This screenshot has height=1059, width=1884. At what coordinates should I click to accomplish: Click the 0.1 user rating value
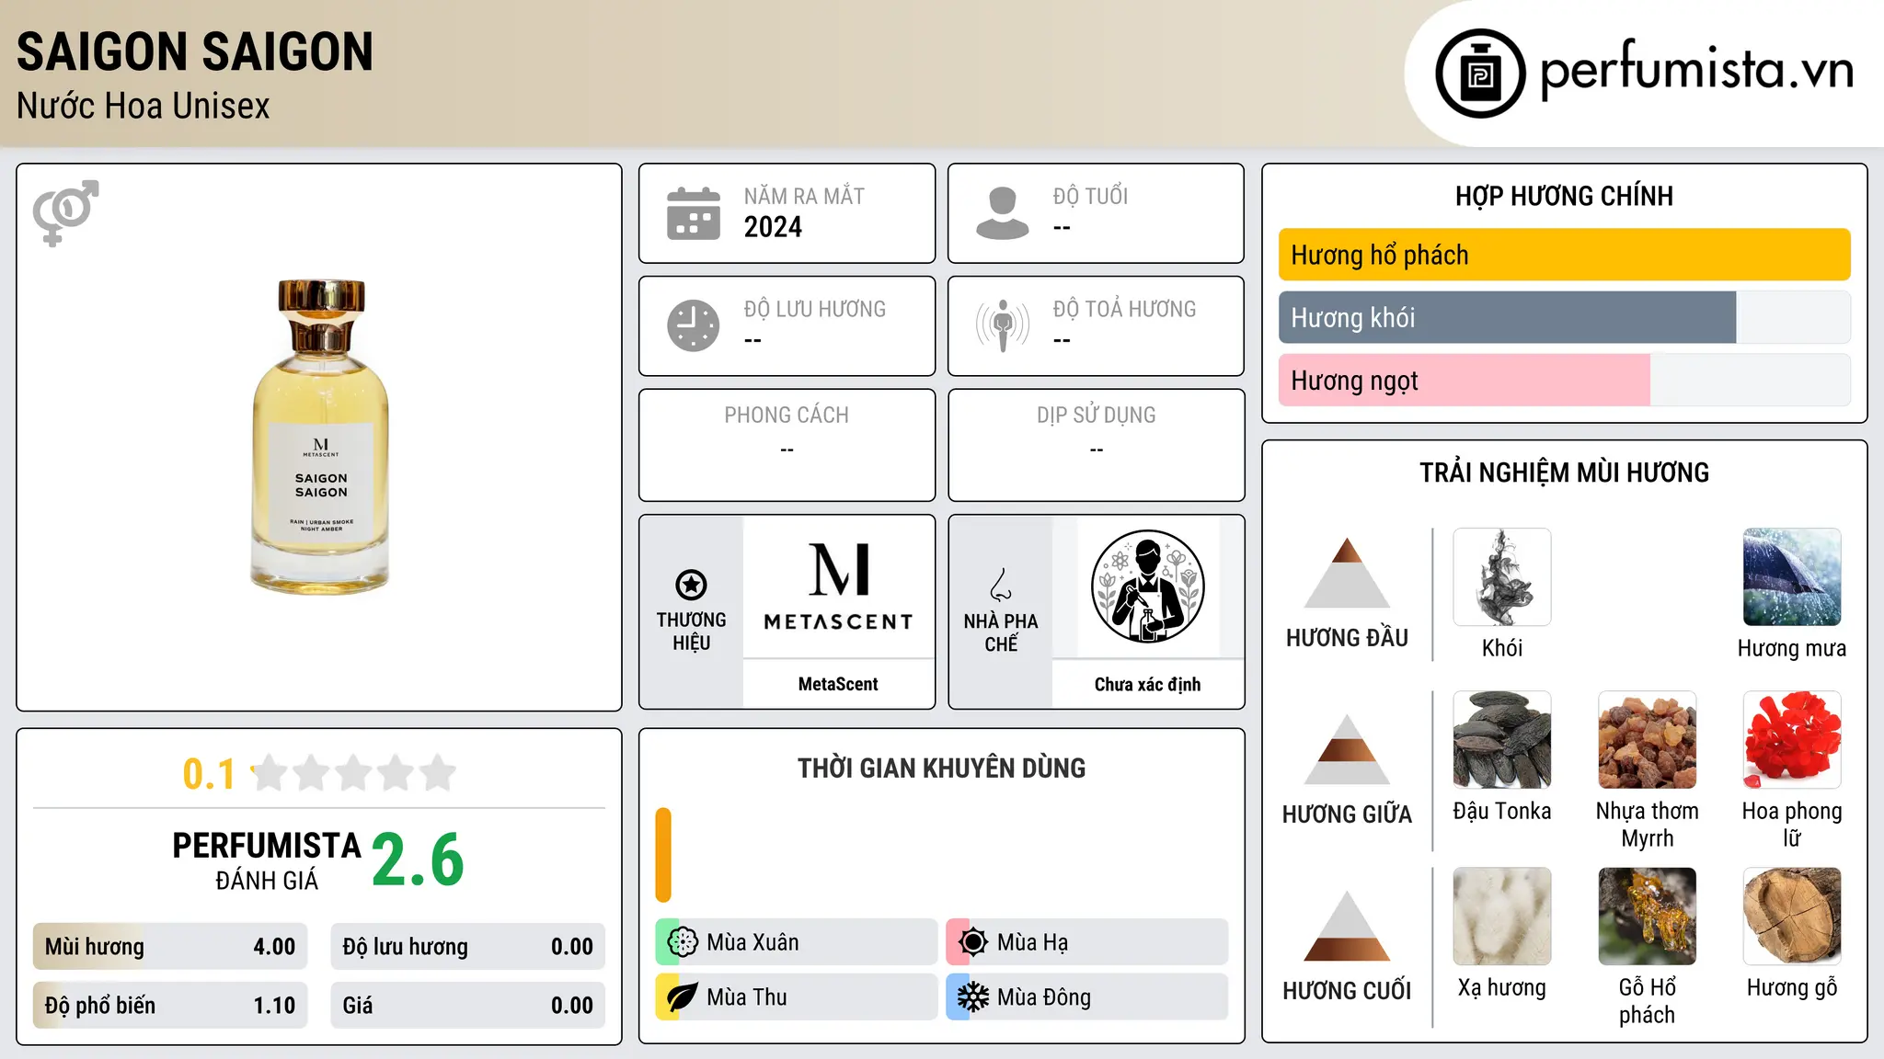point(209,774)
